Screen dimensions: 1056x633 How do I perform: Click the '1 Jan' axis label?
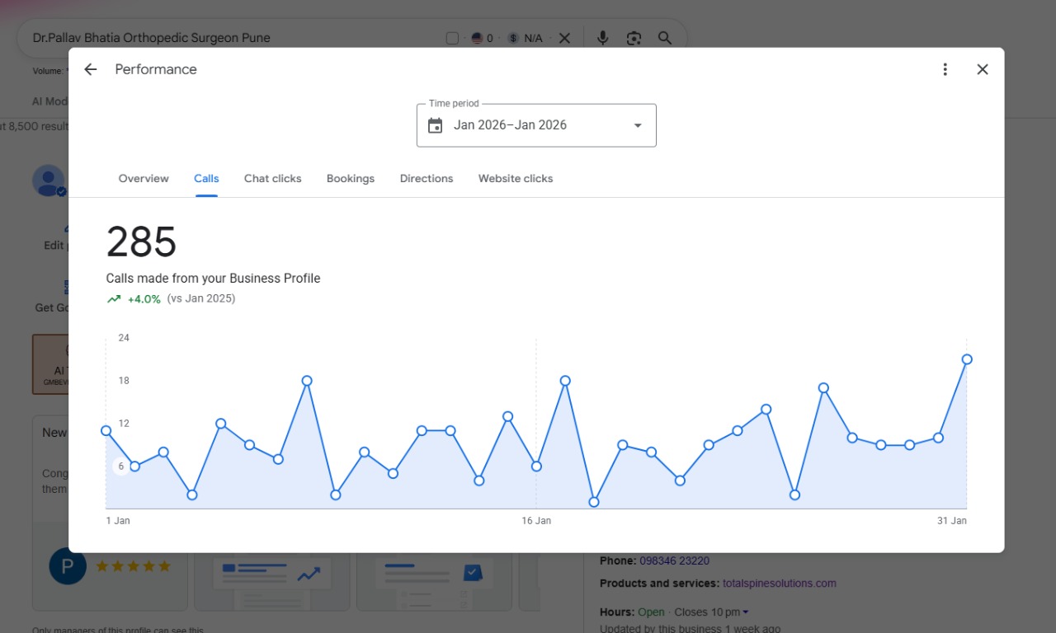coord(118,521)
